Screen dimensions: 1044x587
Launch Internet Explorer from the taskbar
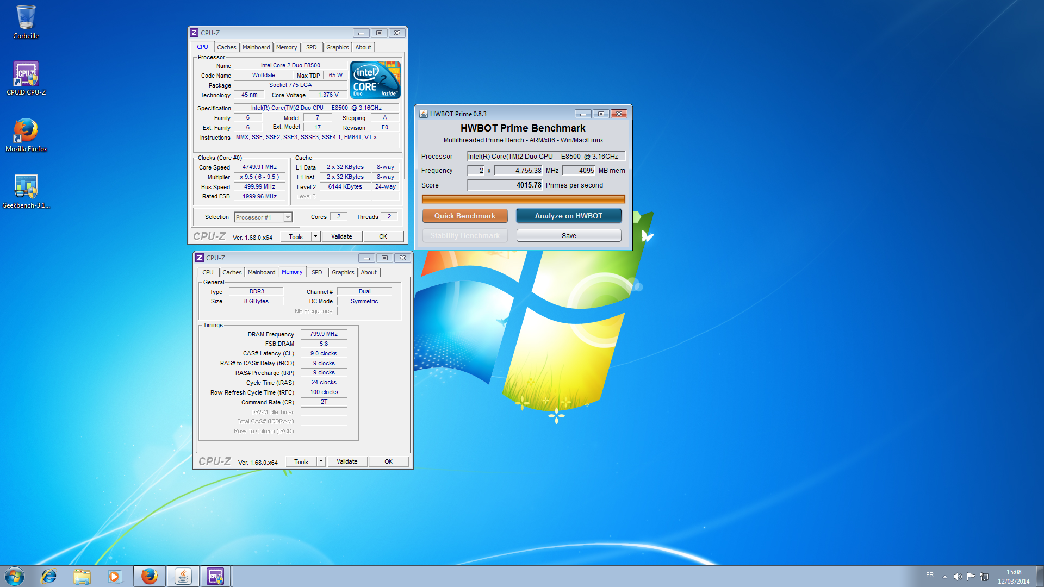(x=49, y=576)
